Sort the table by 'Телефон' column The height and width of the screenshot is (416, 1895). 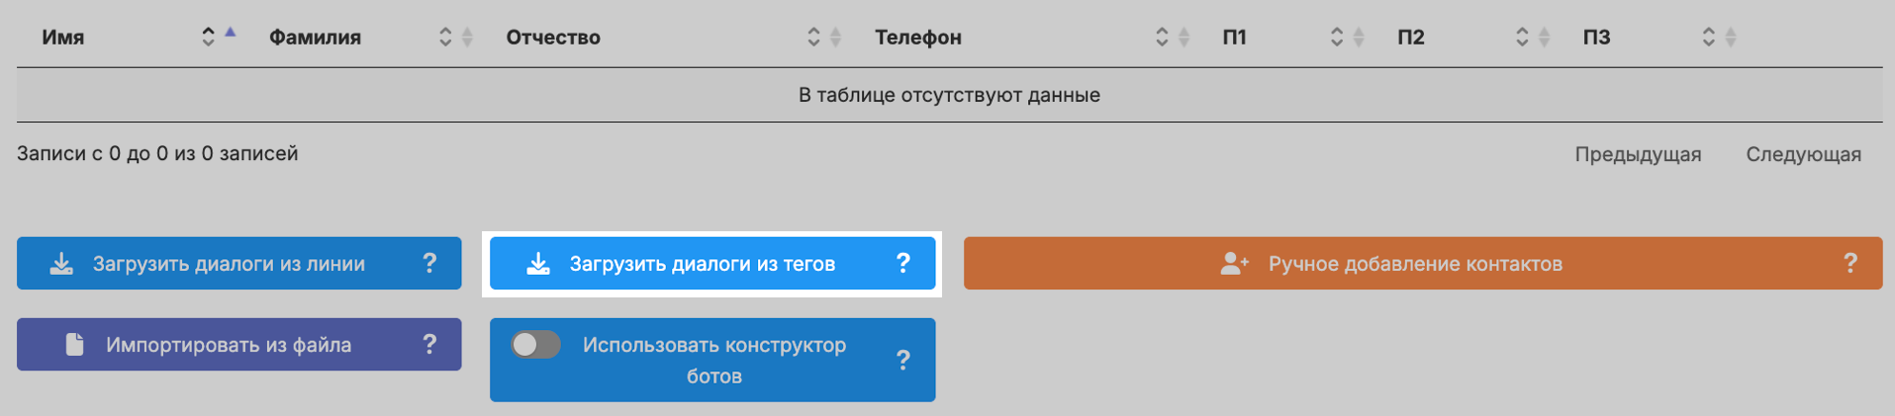(x=917, y=38)
